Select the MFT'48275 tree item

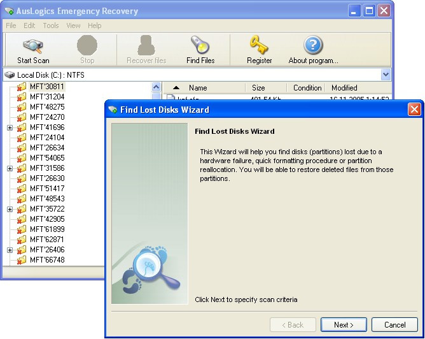[x=47, y=107]
